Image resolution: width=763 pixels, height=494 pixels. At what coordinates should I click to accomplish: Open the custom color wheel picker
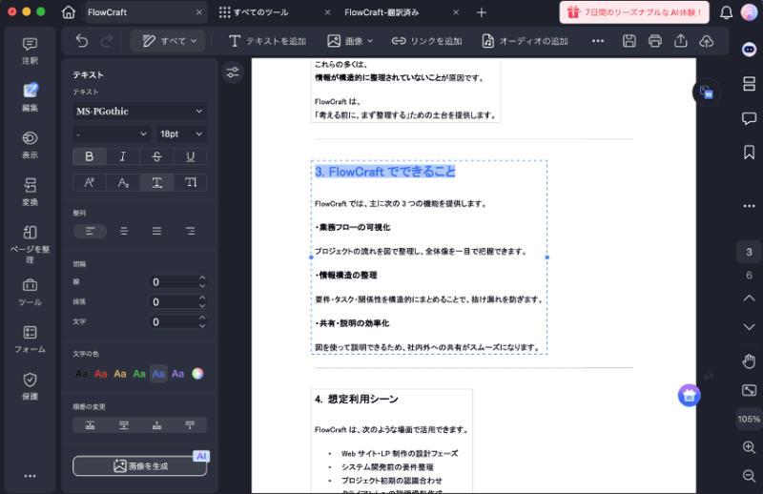(197, 374)
